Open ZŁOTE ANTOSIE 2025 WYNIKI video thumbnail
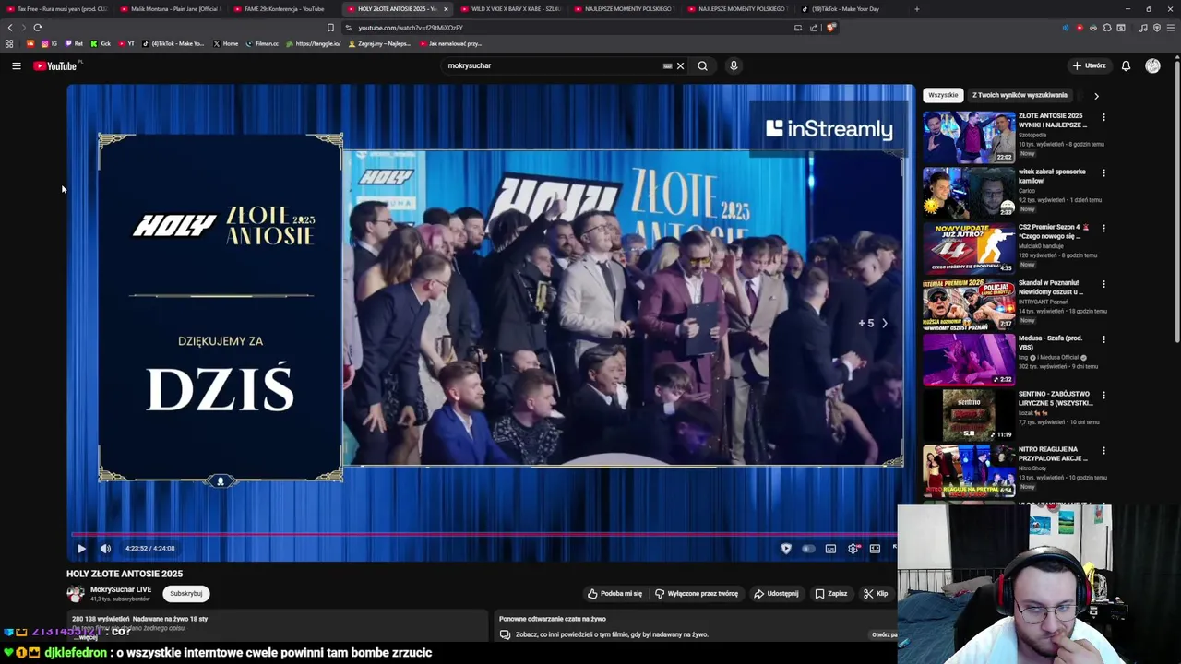 [x=969, y=137]
